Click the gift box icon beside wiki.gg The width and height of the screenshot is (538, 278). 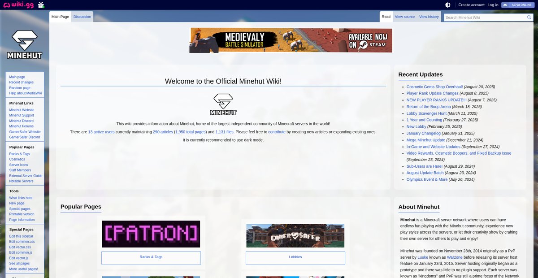click(x=41, y=5)
